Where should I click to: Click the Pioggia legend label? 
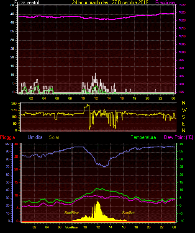tap(8, 137)
